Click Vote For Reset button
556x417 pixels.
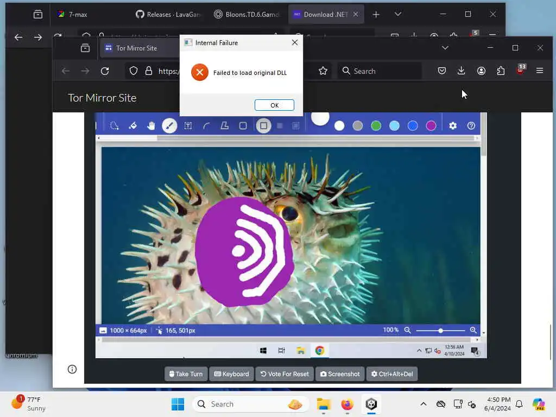point(285,374)
